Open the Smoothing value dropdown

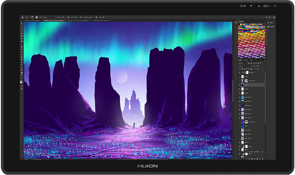click(94, 17)
